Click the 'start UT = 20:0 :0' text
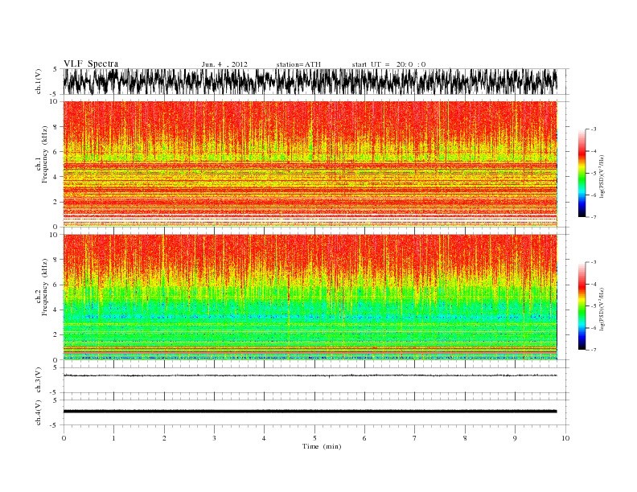637x492 pixels. click(x=388, y=64)
